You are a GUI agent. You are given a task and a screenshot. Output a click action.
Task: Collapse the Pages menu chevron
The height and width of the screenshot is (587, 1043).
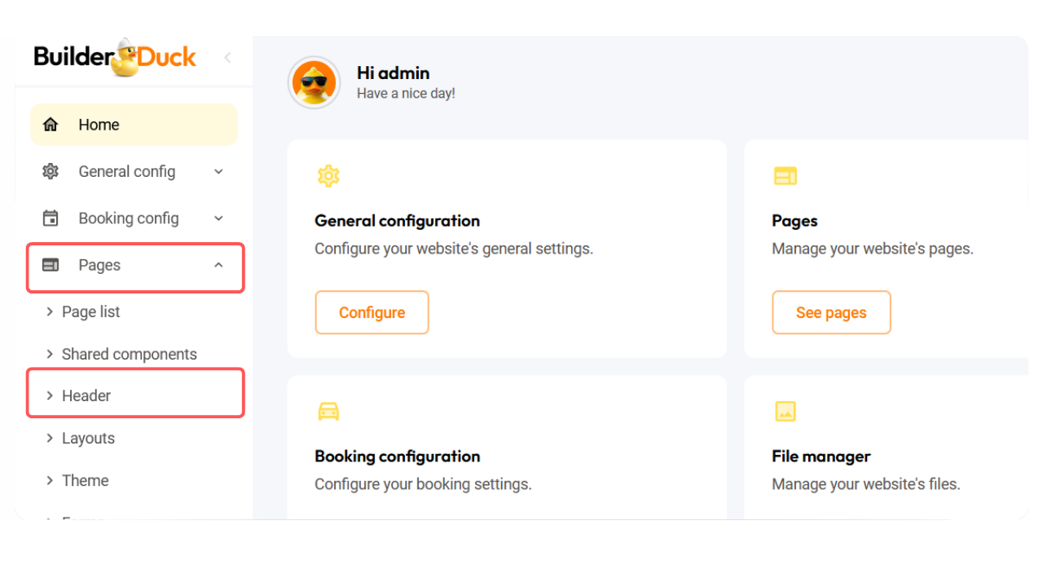coord(218,265)
